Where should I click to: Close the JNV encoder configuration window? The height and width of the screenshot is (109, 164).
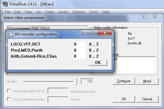point(105,33)
